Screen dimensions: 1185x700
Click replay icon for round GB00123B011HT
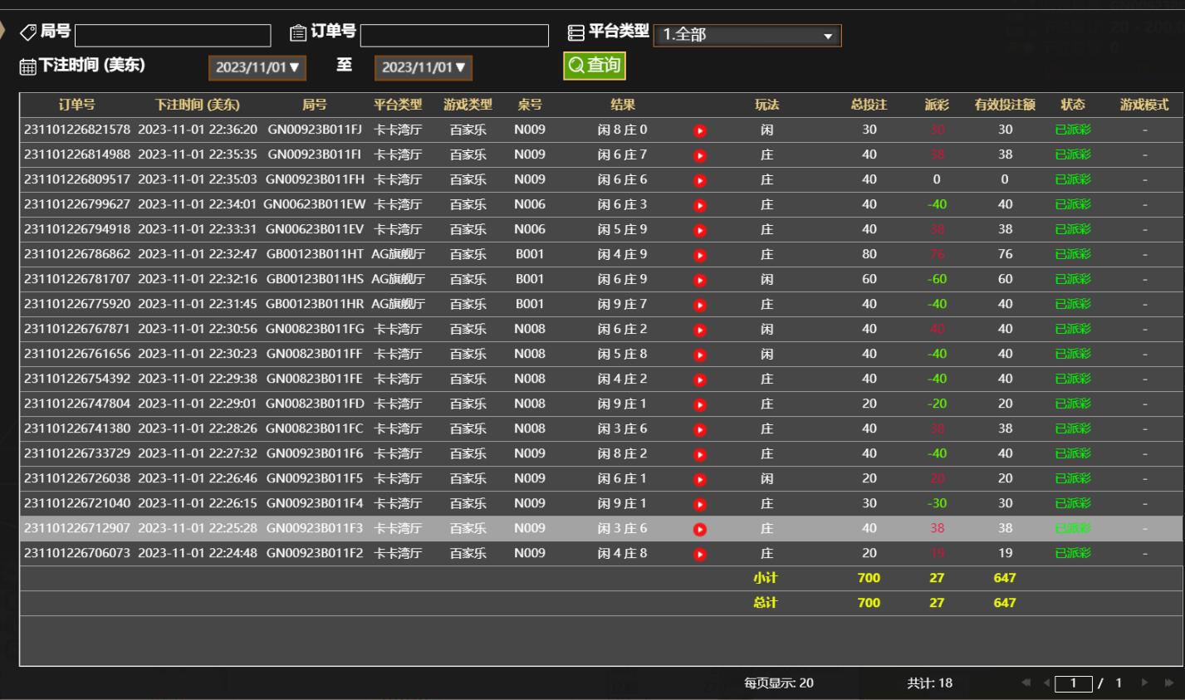700,255
